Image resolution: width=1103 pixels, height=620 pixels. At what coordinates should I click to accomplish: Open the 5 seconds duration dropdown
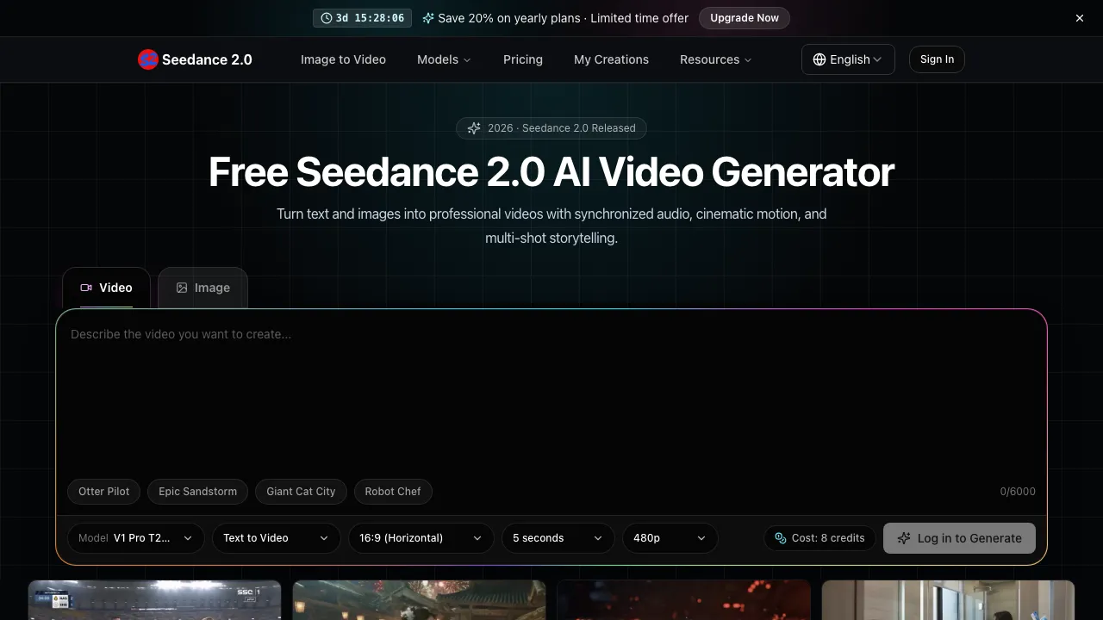click(x=558, y=538)
